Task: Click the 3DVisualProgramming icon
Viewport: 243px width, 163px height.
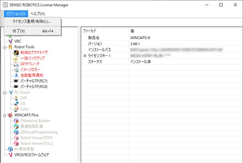Action: 16,132
